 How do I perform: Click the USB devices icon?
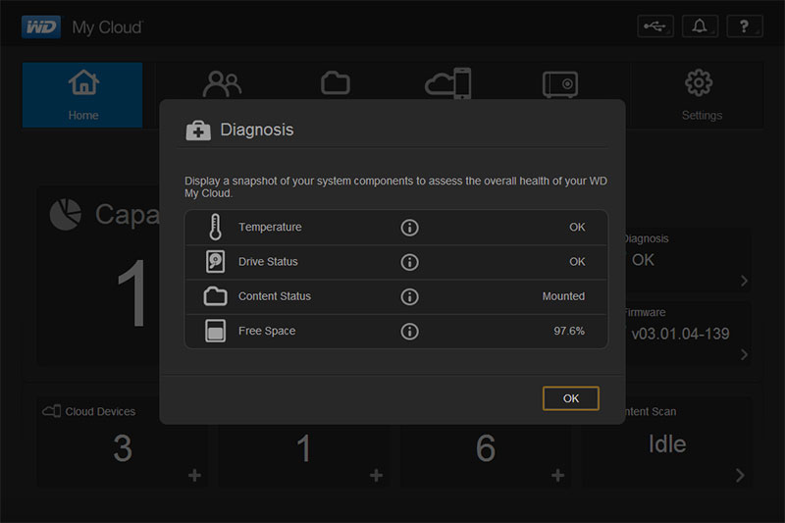click(x=655, y=26)
